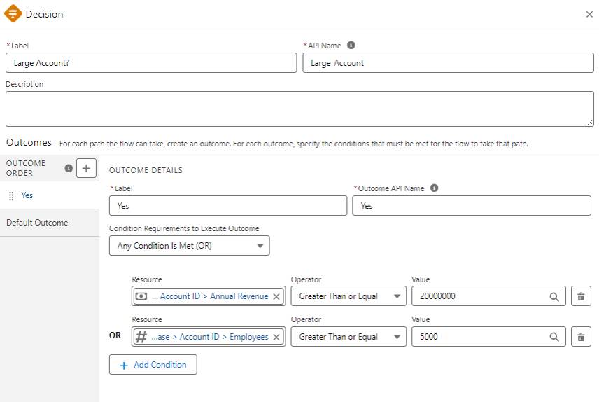
Task: Open the Condition Requirements to Execute Outcome dropdown
Action: tap(189, 246)
